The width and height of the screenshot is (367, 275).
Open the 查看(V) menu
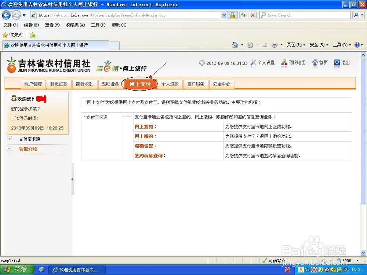click(x=52, y=25)
